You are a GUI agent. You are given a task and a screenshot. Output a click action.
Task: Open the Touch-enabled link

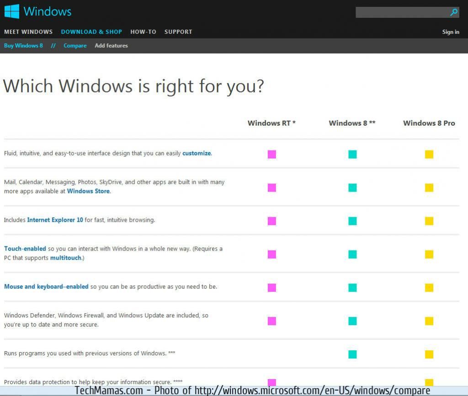coord(25,249)
